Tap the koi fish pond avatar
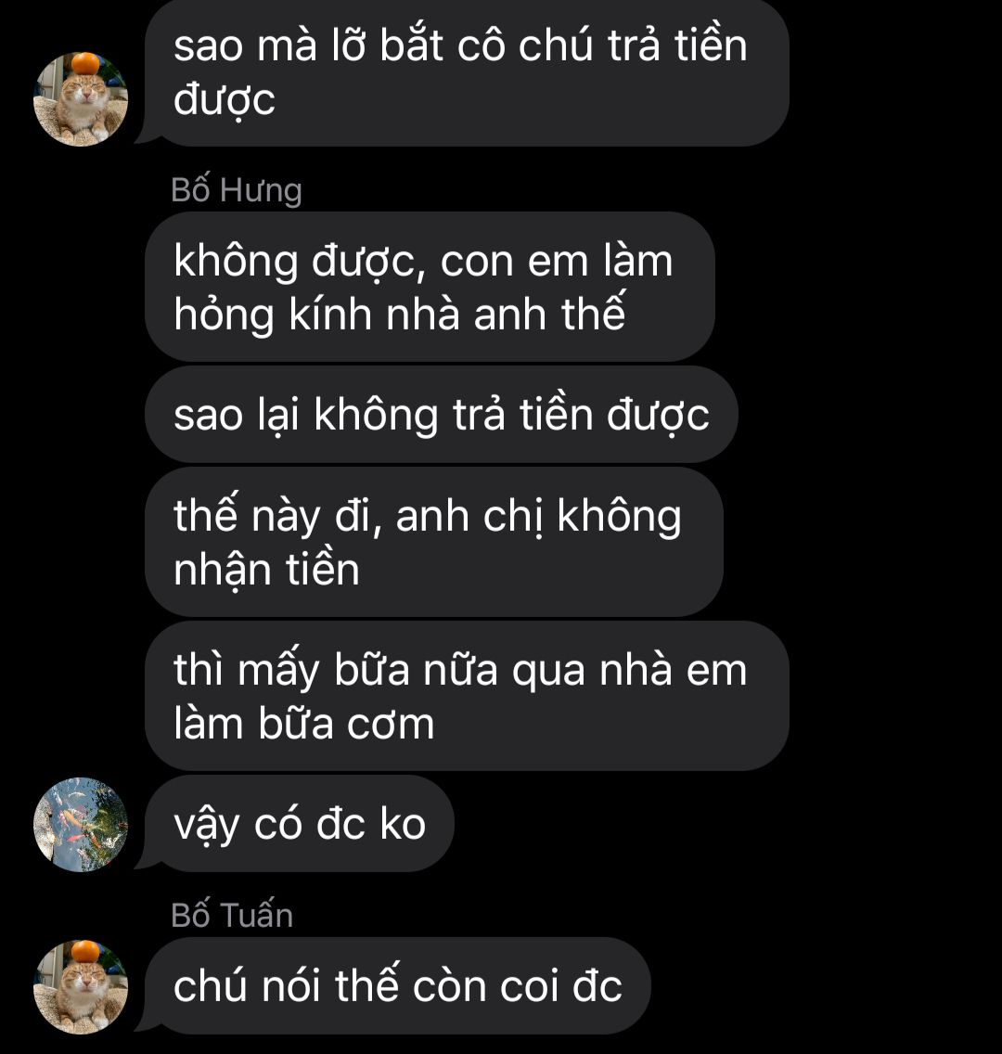The image size is (1002, 1054). (x=81, y=825)
